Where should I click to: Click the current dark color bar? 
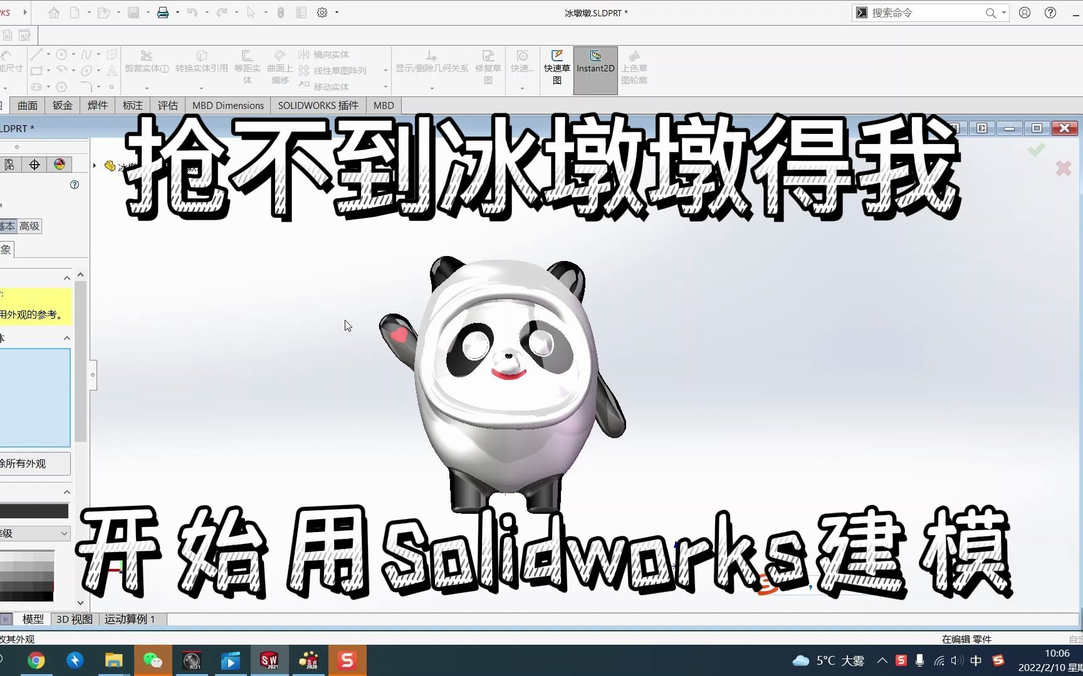point(34,511)
